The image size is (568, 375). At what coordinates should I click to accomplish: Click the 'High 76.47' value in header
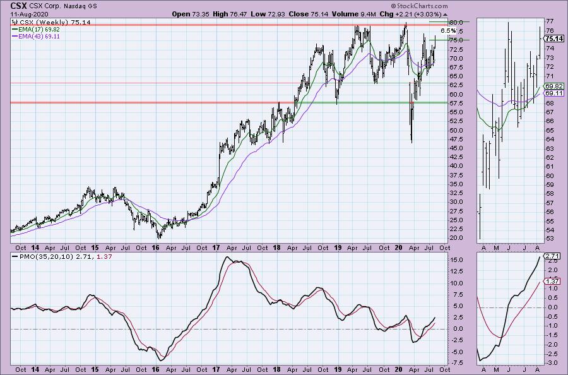(x=230, y=14)
